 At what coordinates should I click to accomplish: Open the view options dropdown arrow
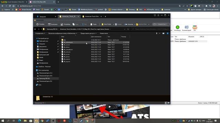[159, 33]
